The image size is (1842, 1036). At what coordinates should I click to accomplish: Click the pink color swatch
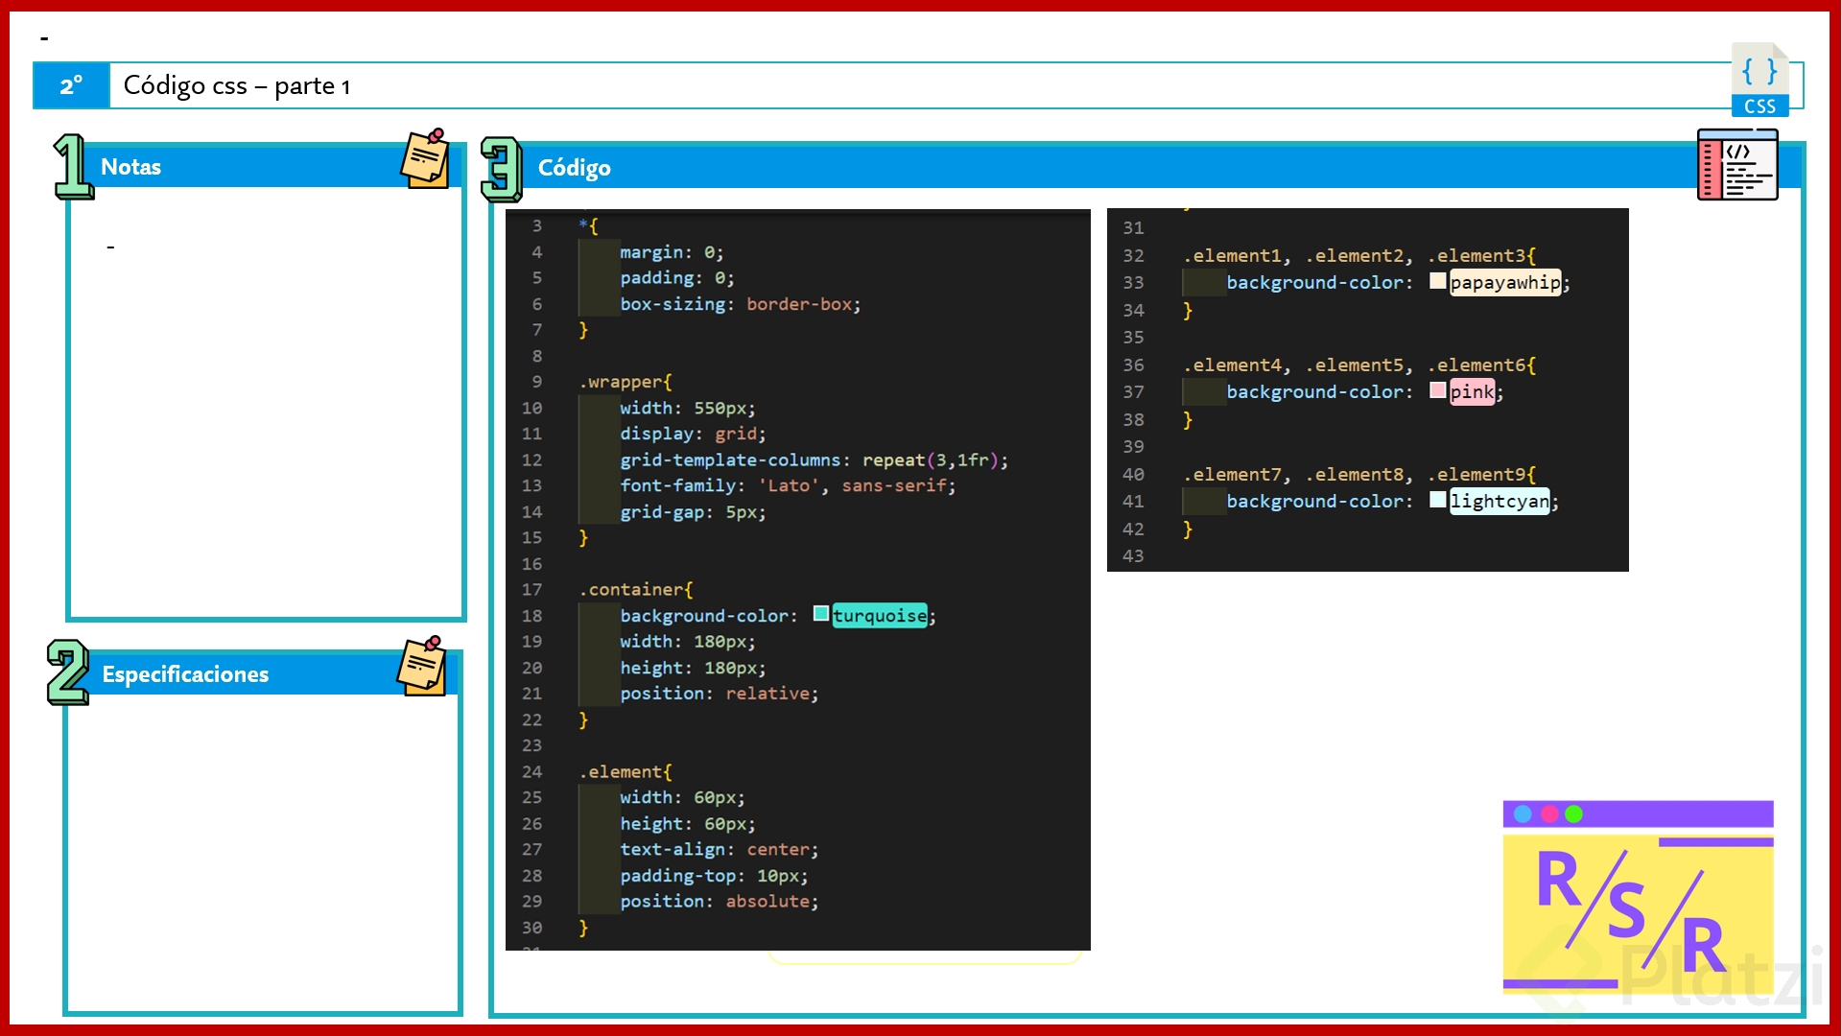click(x=1437, y=390)
